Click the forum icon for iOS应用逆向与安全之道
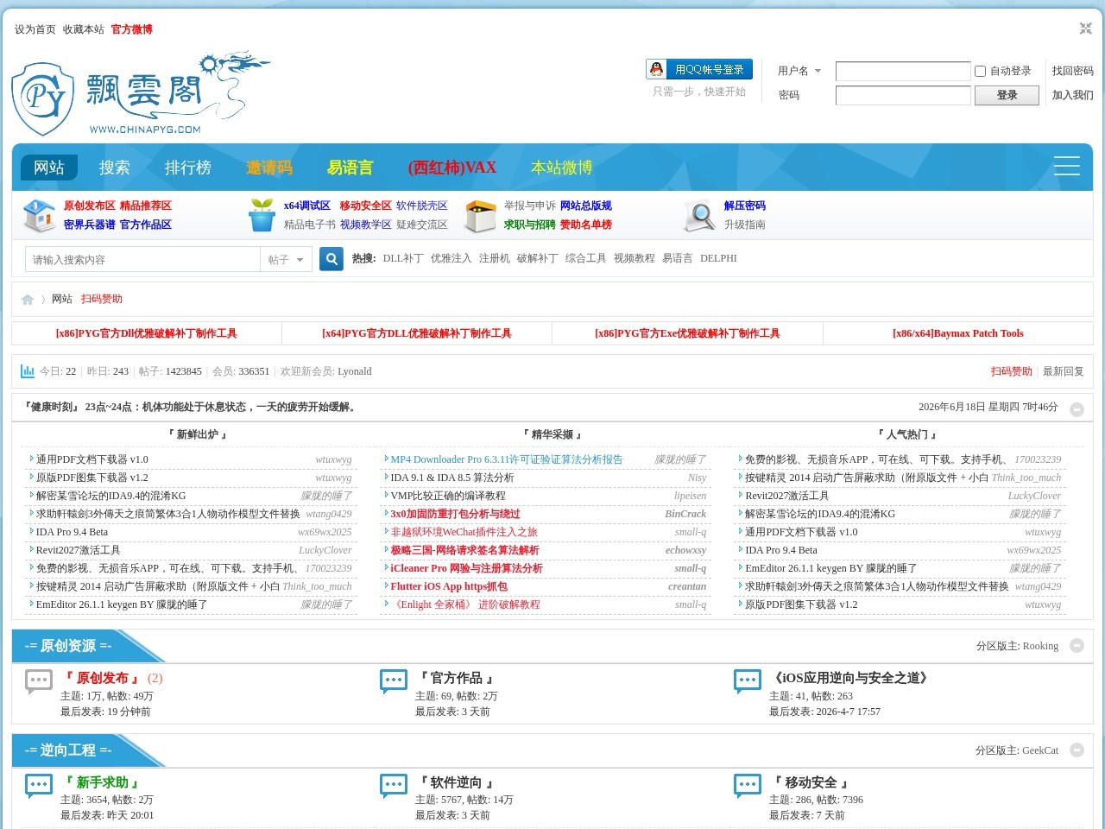This screenshot has height=829, width=1105. pos(748,682)
